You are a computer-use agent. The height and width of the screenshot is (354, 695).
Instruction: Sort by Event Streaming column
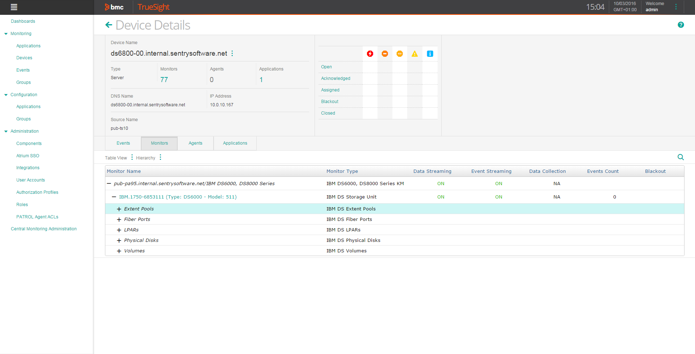pos(491,171)
